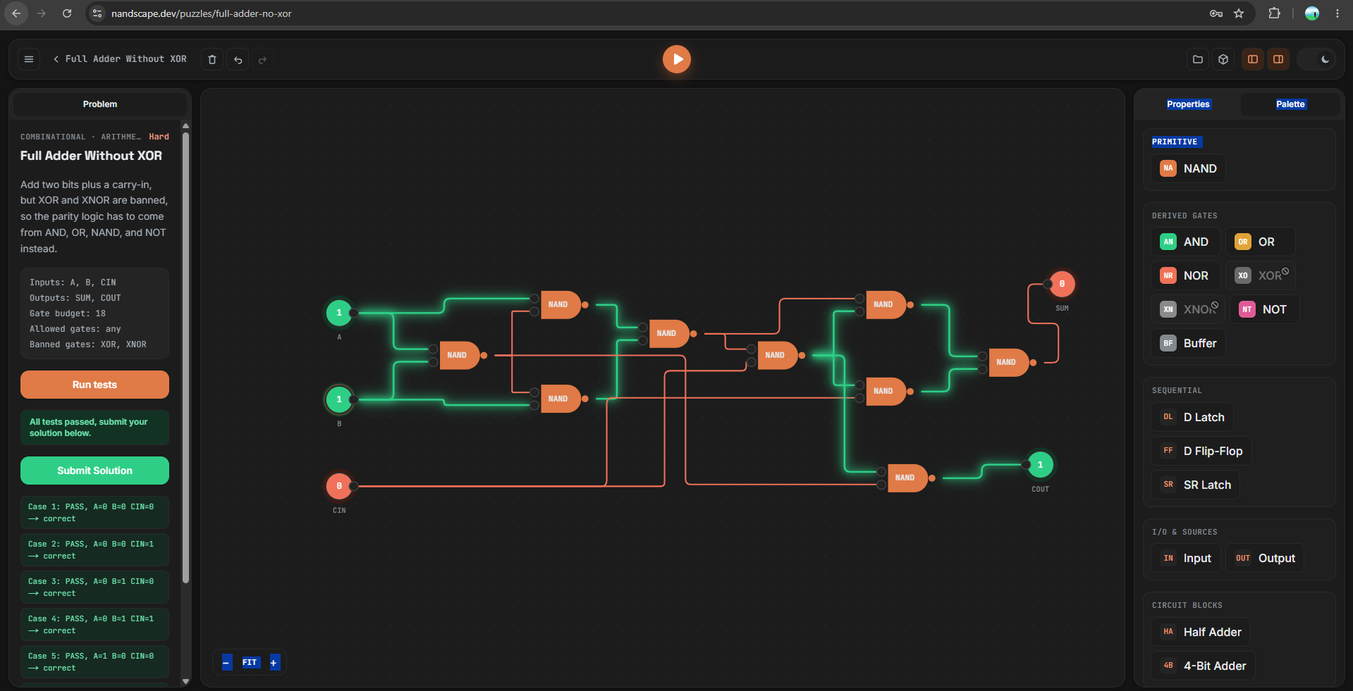Click Case 1 test result row

point(94,513)
